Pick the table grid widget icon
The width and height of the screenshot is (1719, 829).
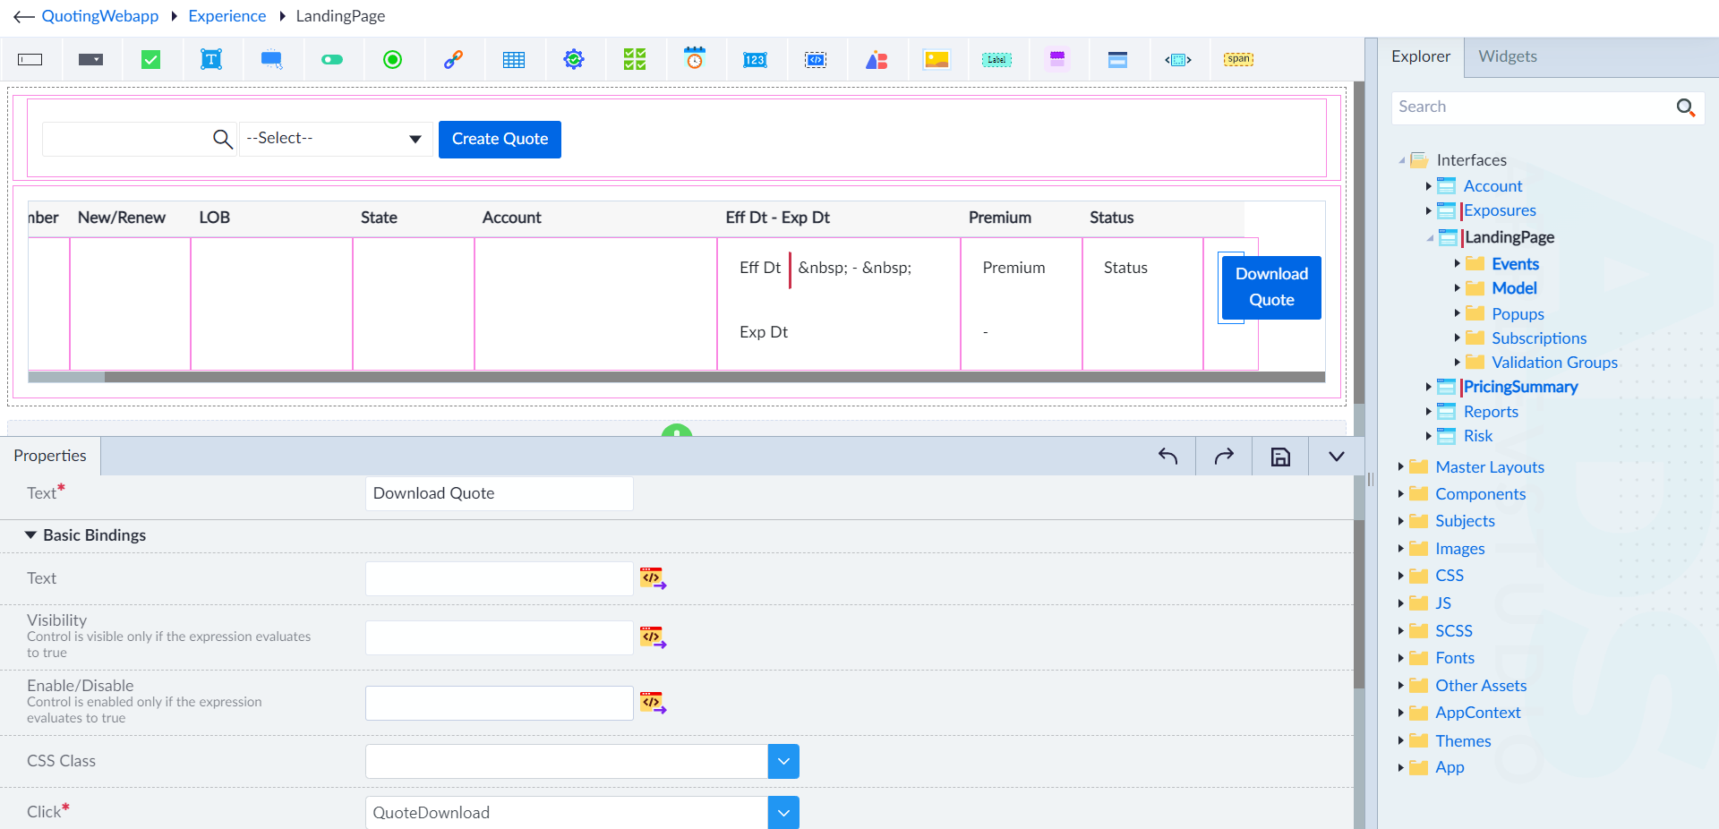pyautogui.click(x=514, y=60)
